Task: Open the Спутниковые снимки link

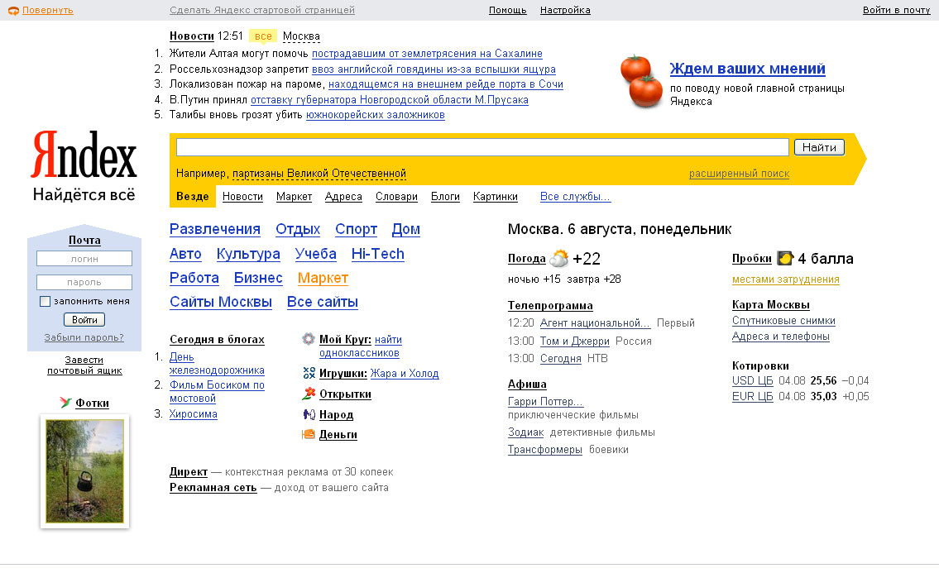Action: click(x=783, y=321)
